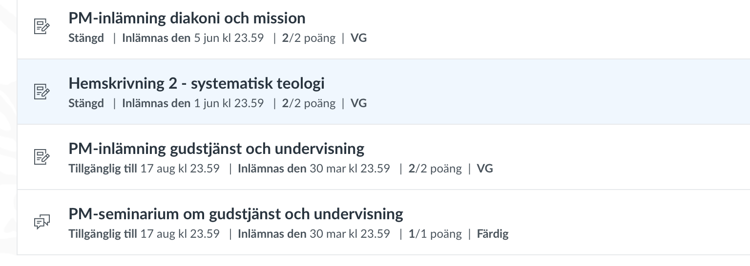Open Hemskrivning 2 - systematisk teologi
Screen dimensions: 750x266
click(197, 83)
